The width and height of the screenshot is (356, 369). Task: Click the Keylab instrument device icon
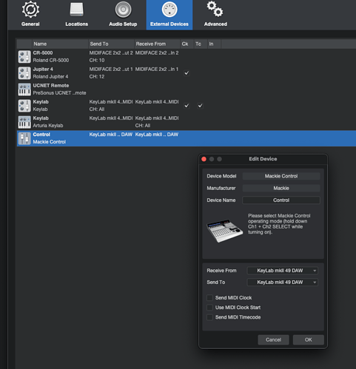(x=24, y=106)
